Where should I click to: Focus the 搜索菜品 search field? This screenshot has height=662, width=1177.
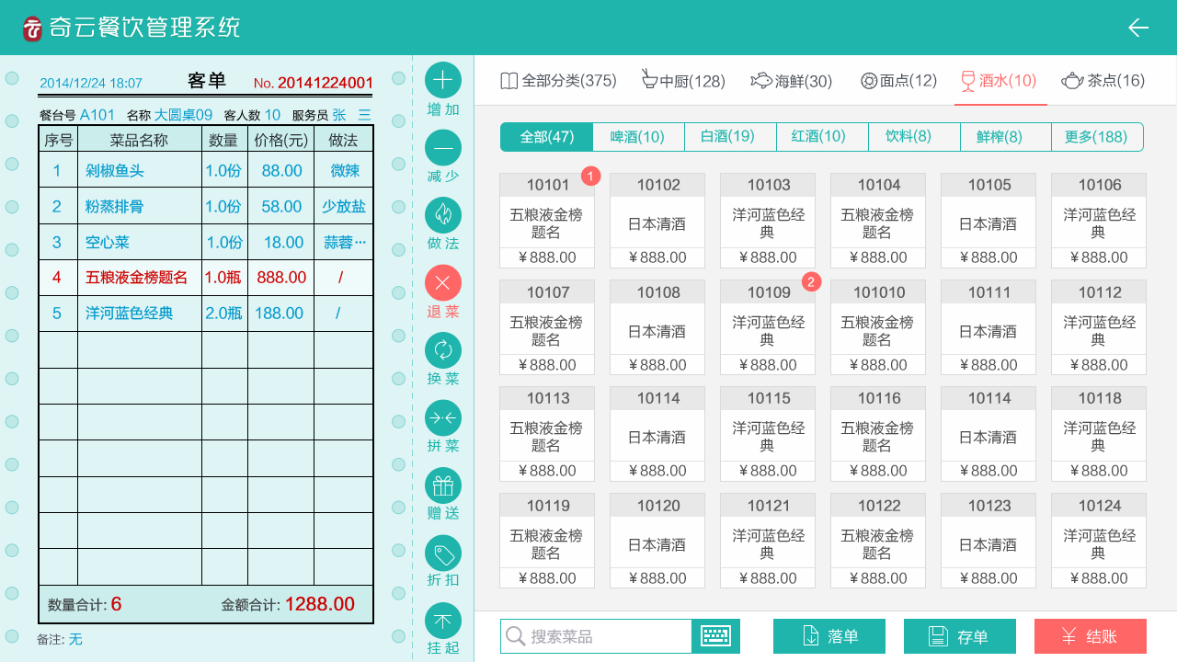coord(596,636)
